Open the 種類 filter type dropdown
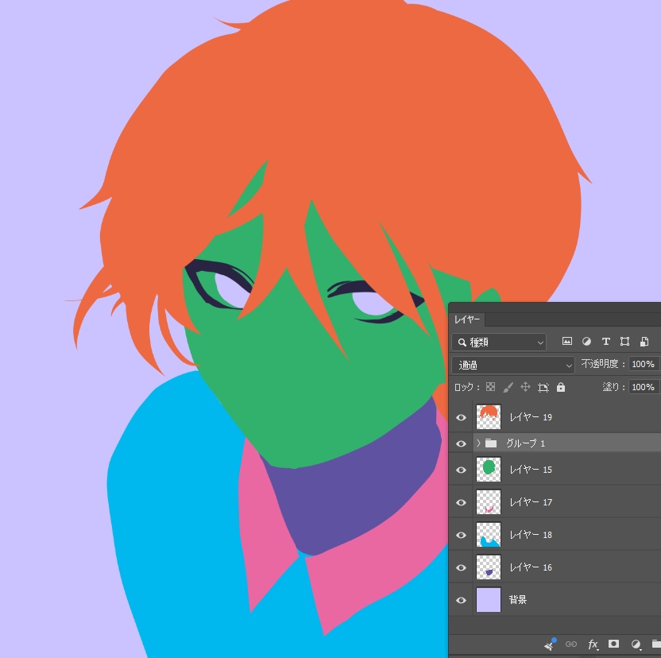 coord(499,342)
